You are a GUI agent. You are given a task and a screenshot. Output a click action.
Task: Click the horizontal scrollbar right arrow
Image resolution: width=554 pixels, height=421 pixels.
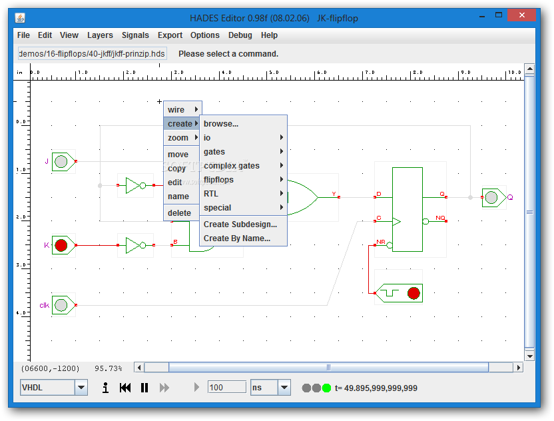tap(518, 368)
